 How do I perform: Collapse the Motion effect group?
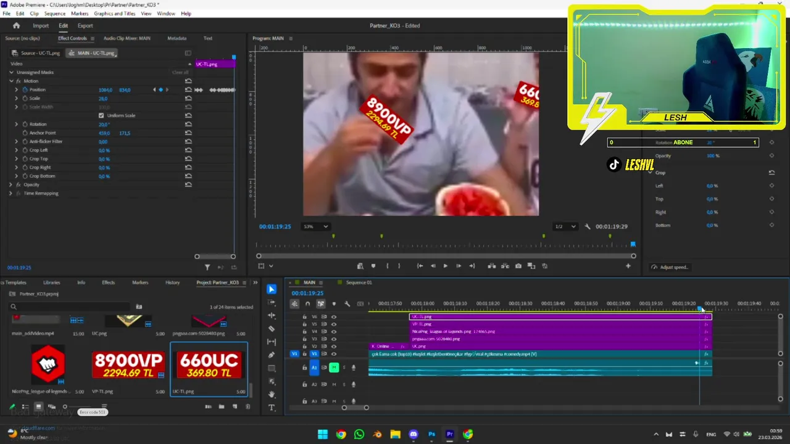coord(10,81)
